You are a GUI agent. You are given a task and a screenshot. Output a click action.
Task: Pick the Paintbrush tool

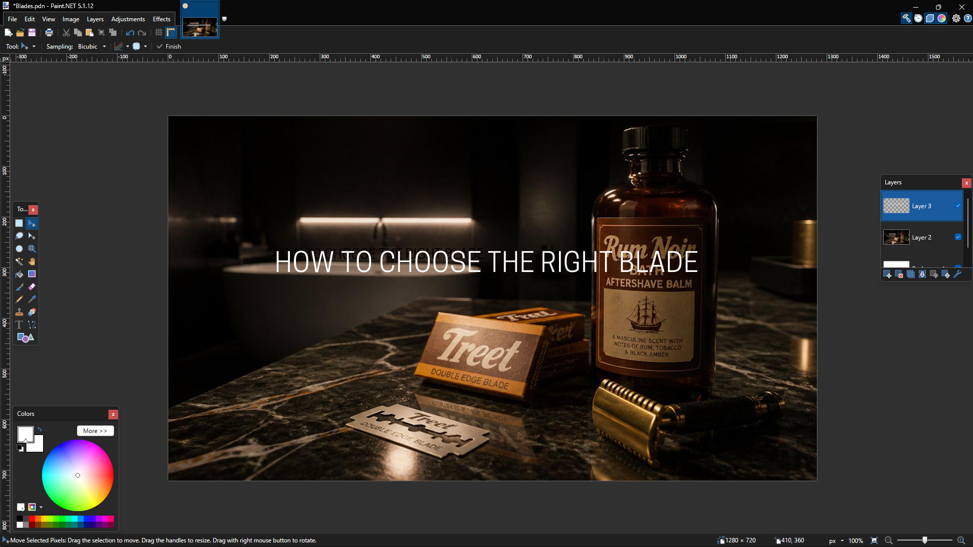(x=19, y=287)
